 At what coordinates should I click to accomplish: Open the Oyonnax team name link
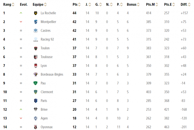point(47,127)
